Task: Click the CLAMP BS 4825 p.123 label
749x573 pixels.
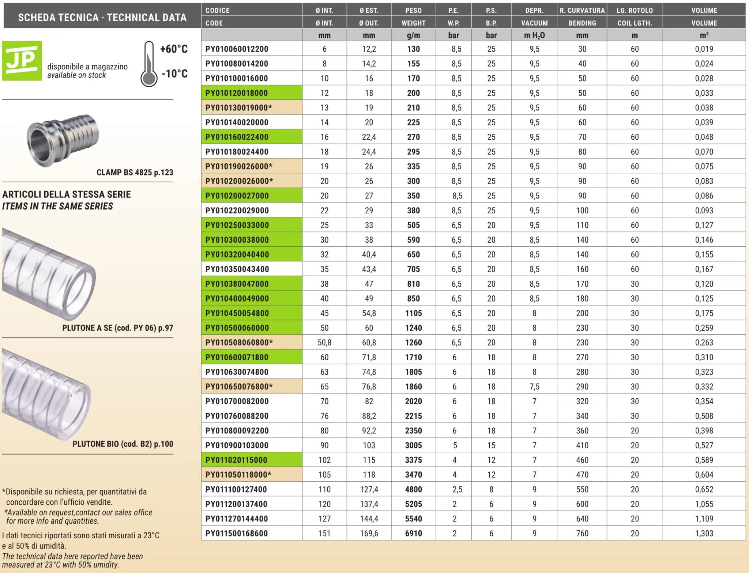Action: click(135, 172)
